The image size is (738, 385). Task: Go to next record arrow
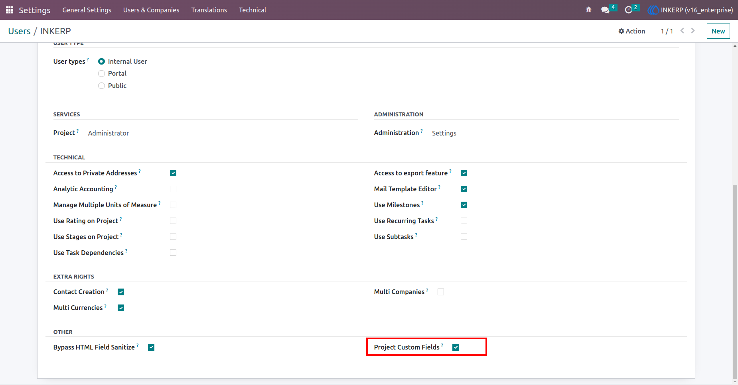tap(693, 31)
